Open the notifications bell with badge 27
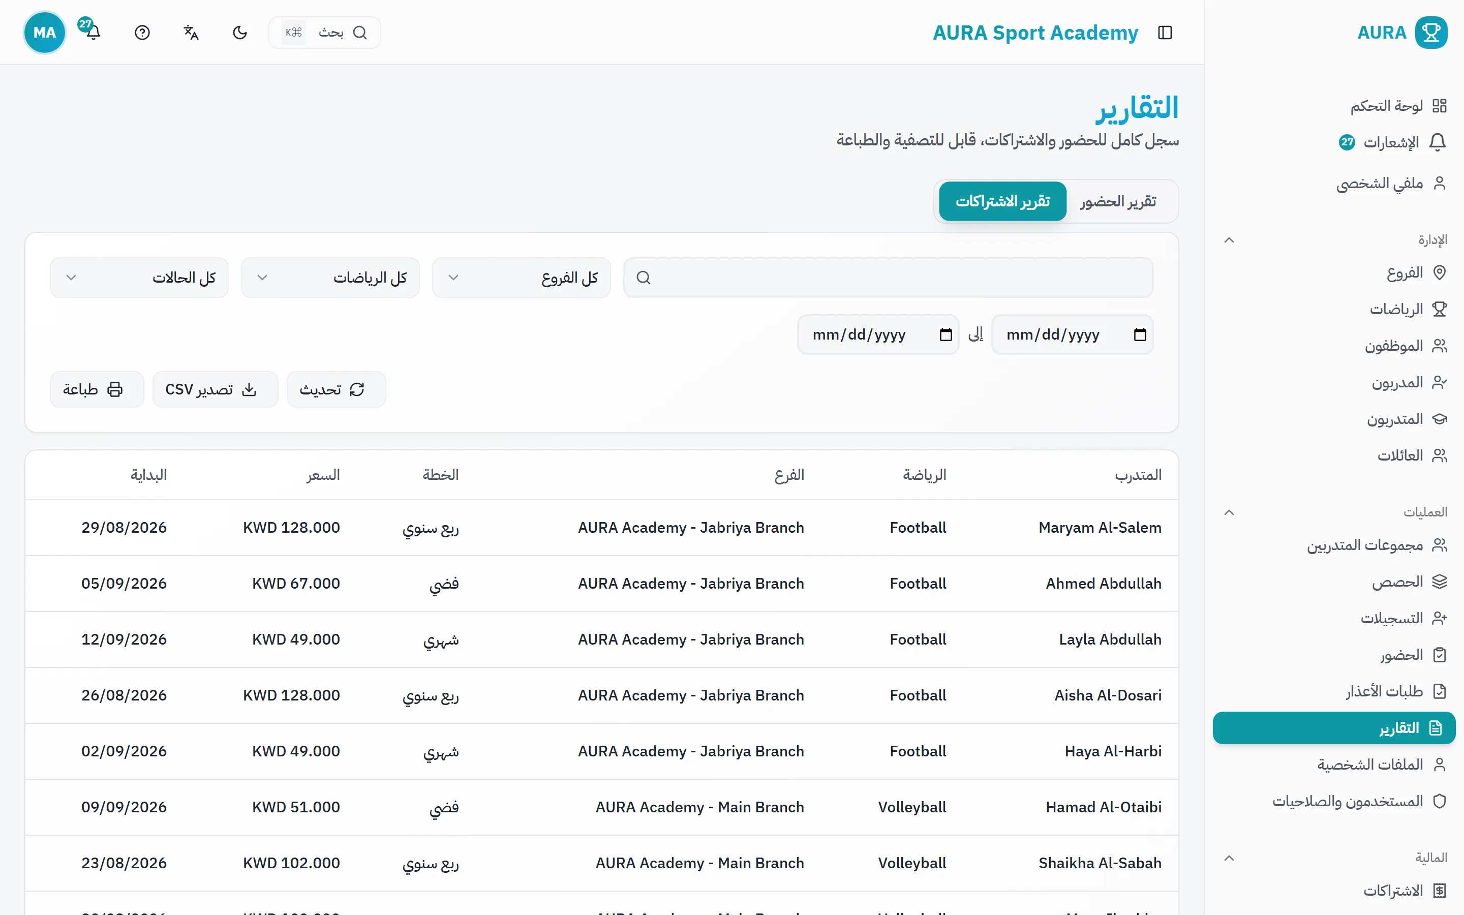The width and height of the screenshot is (1464, 915). click(x=93, y=32)
